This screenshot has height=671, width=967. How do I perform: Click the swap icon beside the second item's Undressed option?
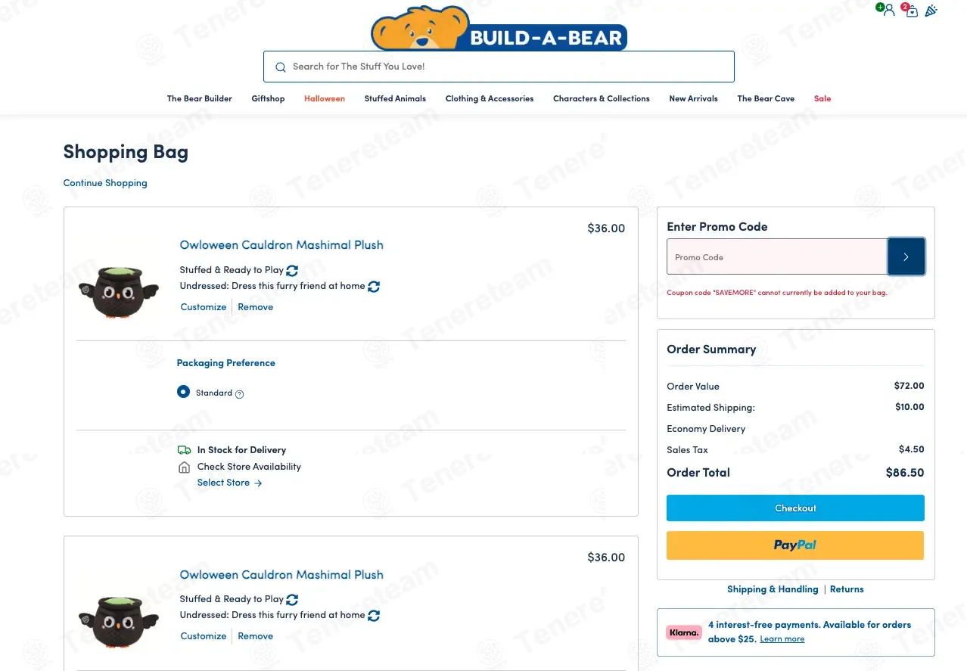pyautogui.click(x=374, y=616)
